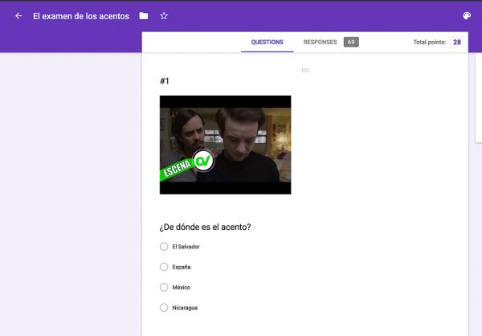Click the ¿De dónde es el acento? text
The image size is (482, 336).
[x=205, y=227]
